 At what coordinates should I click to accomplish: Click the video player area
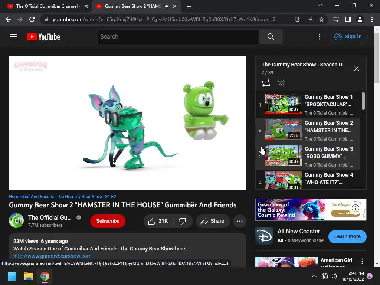(x=128, y=123)
